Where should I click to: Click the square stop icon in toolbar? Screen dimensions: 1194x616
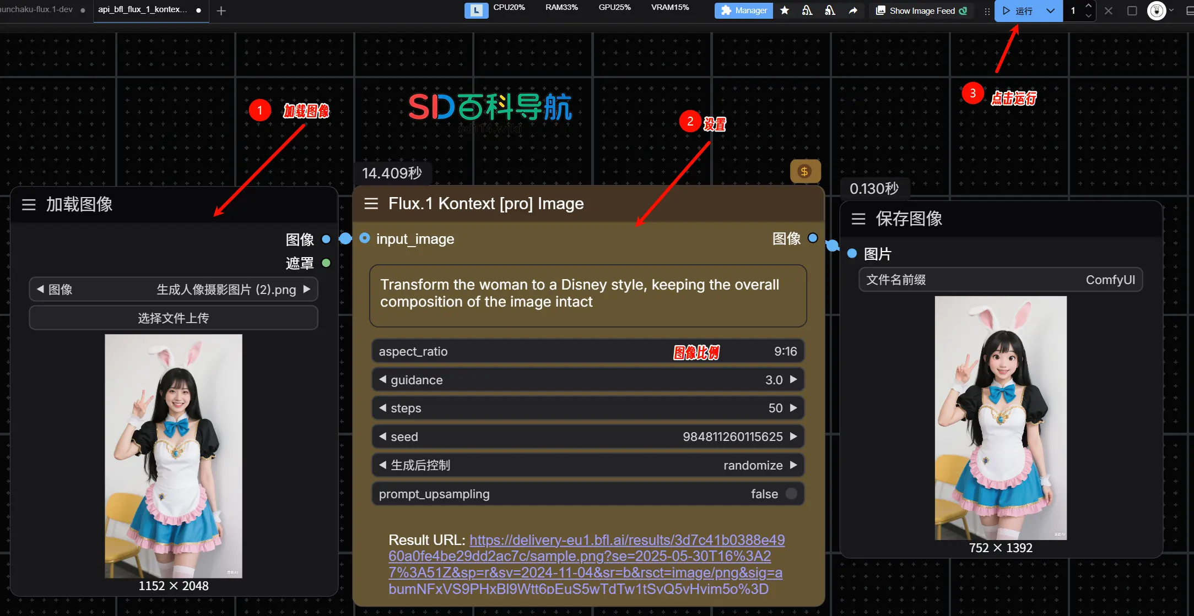click(1132, 10)
